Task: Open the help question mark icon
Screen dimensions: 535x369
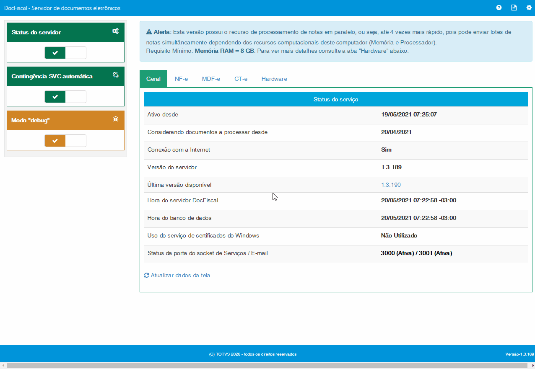Action: (499, 8)
